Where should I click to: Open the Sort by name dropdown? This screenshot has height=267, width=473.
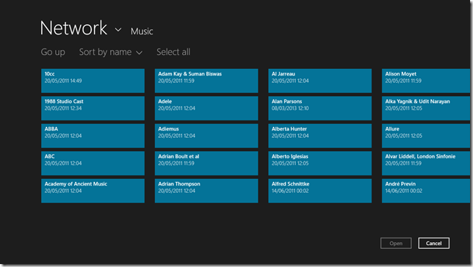click(110, 52)
